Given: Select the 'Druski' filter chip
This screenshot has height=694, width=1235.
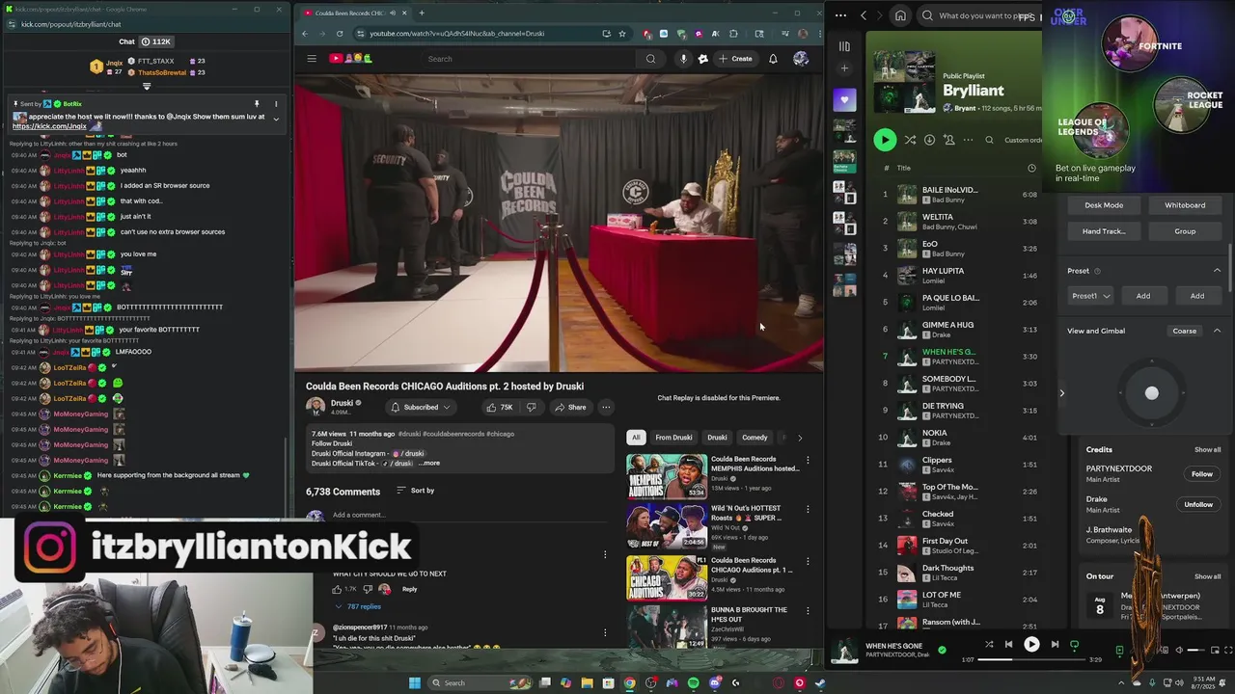Looking at the screenshot, I should 717,438.
